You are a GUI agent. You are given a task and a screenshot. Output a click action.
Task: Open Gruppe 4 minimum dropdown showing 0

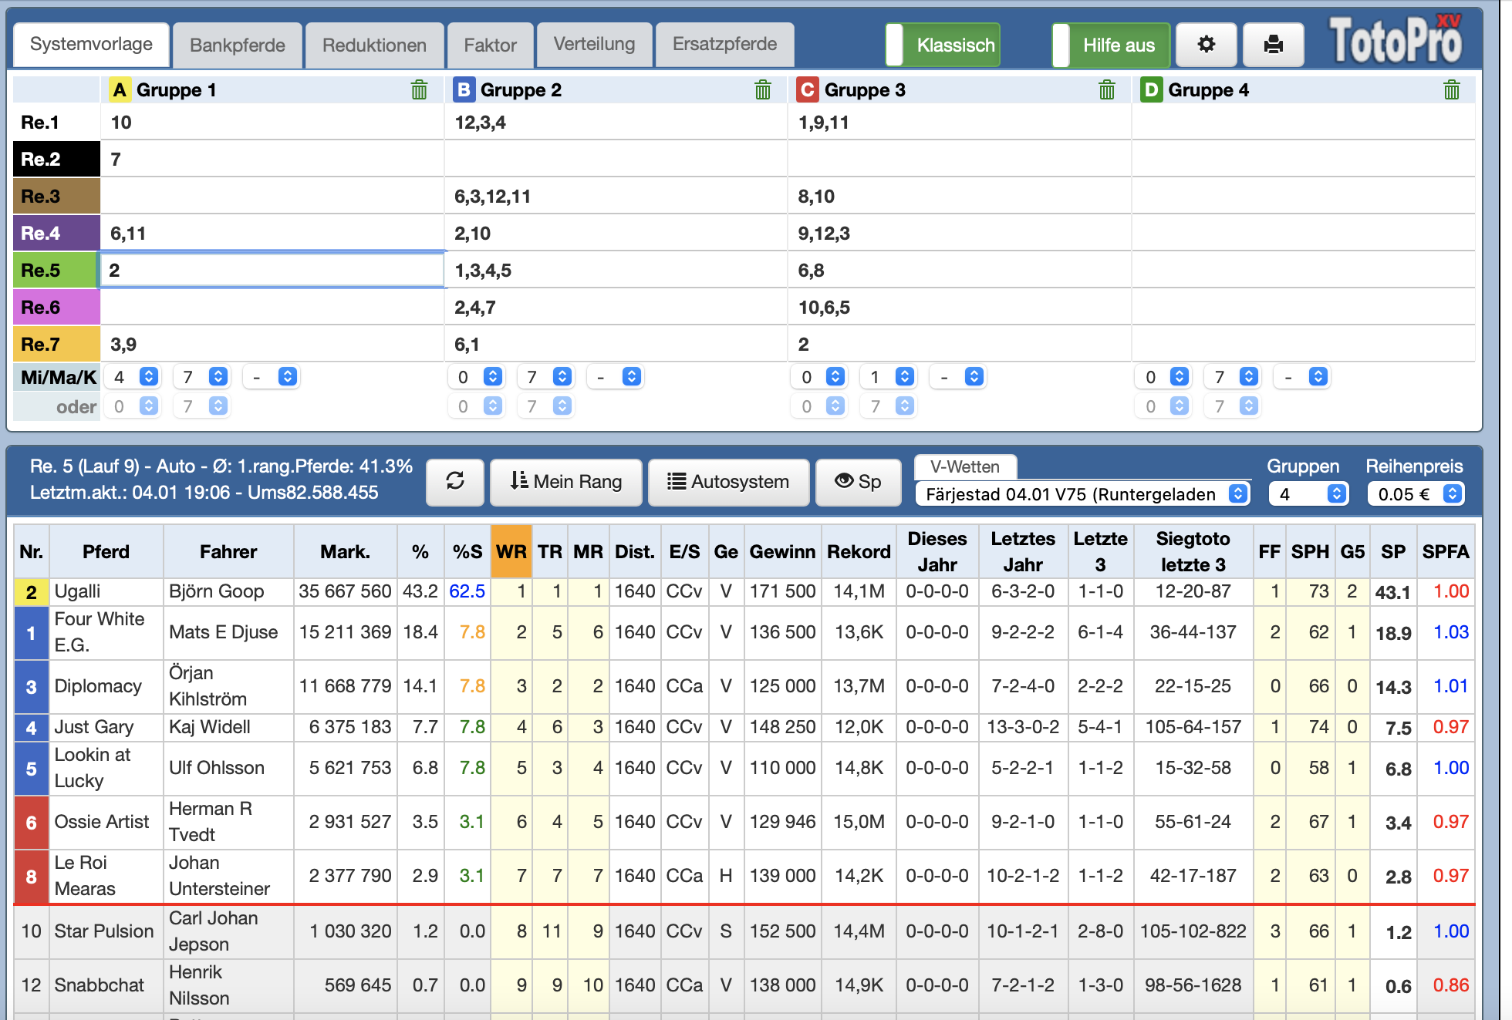click(x=1163, y=377)
